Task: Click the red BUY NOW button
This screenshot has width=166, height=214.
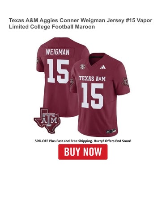Action: (x=83, y=152)
